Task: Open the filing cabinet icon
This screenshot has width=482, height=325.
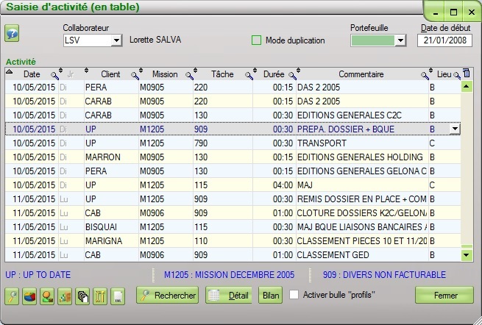Action: tap(65, 296)
